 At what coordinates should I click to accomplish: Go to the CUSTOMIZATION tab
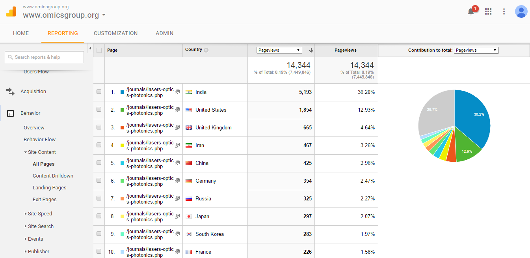click(116, 33)
